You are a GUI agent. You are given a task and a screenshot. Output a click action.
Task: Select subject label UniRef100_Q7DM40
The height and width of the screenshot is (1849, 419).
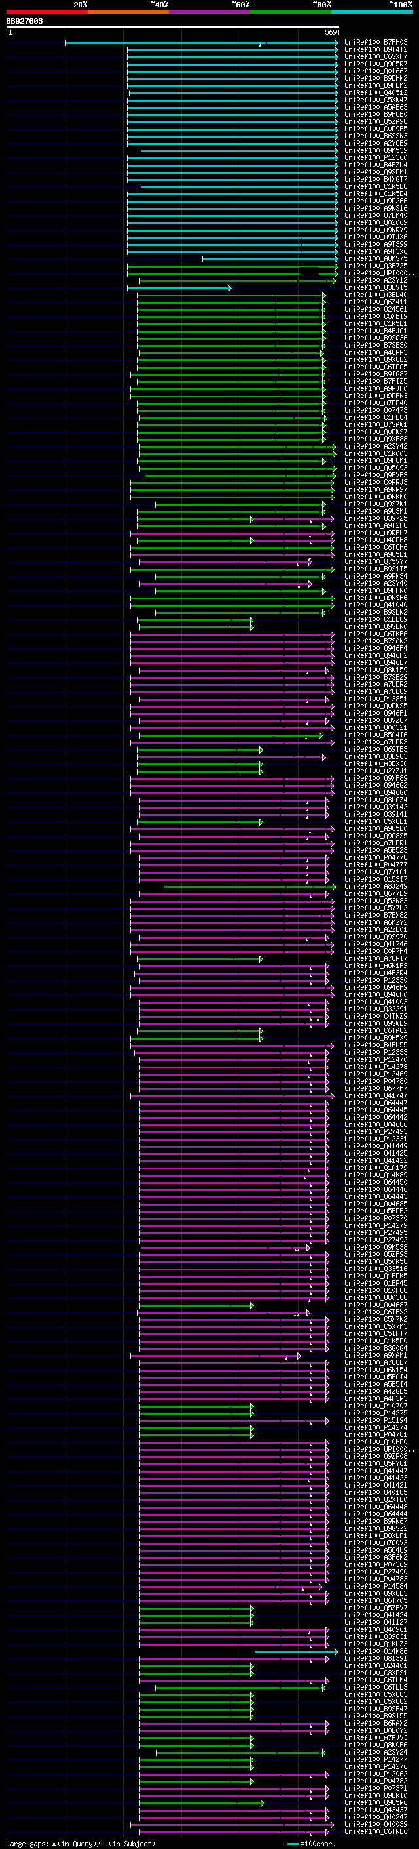click(376, 215)
